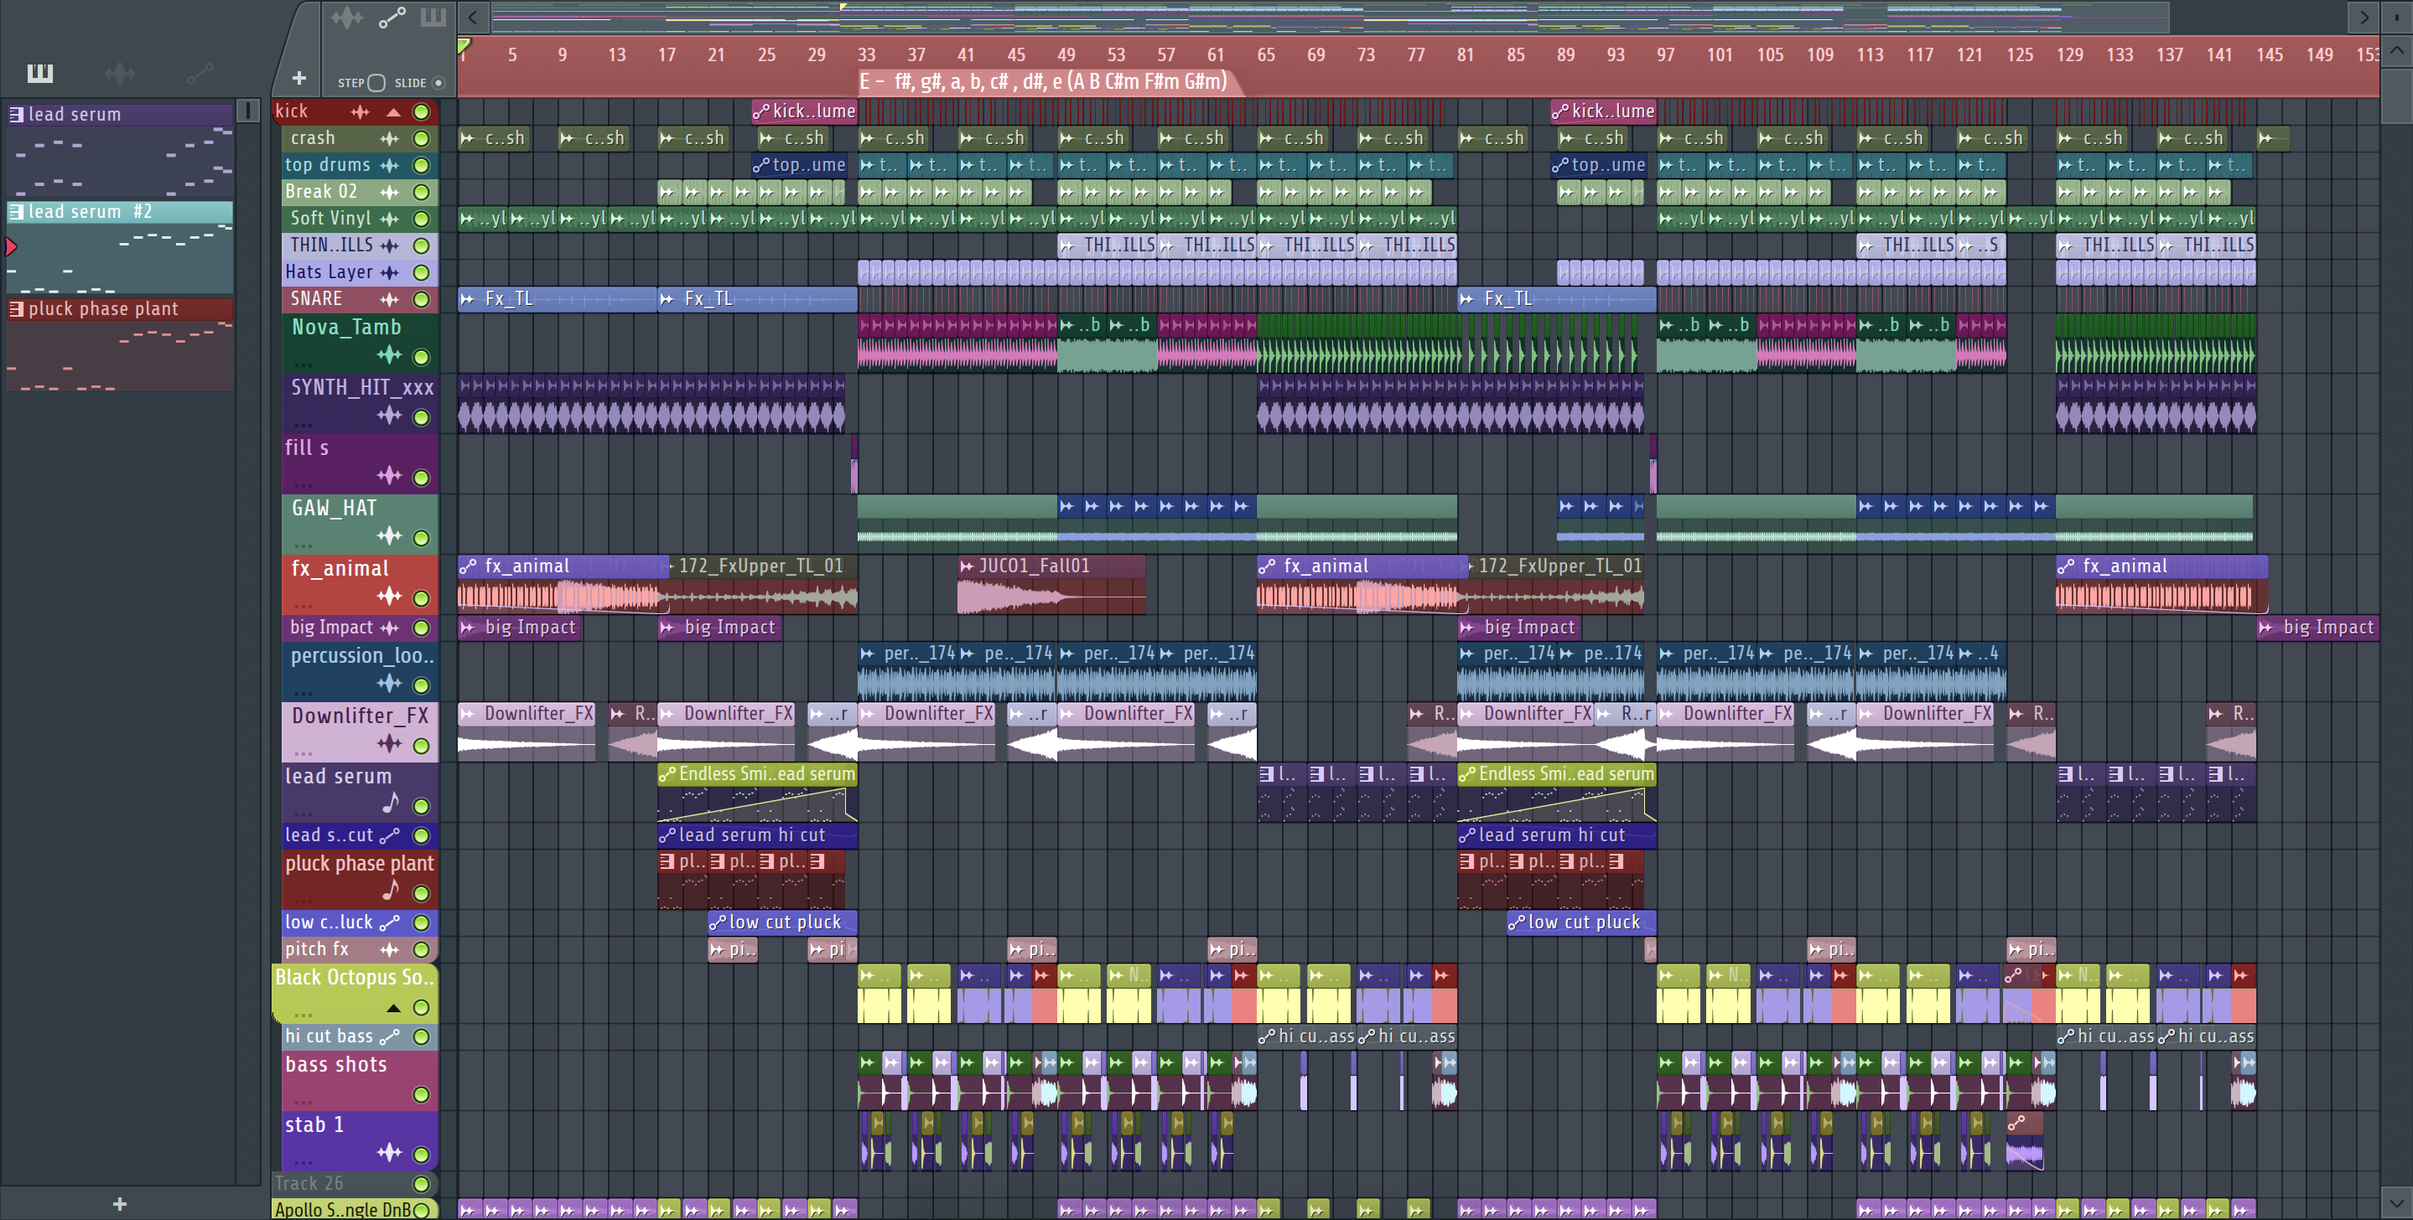
Task: Click the THIN..ILLS track header
Action: pyautogui.click(x=360, y=246)
